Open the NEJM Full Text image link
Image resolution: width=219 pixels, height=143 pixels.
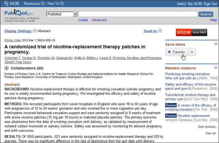pos(191,32)
